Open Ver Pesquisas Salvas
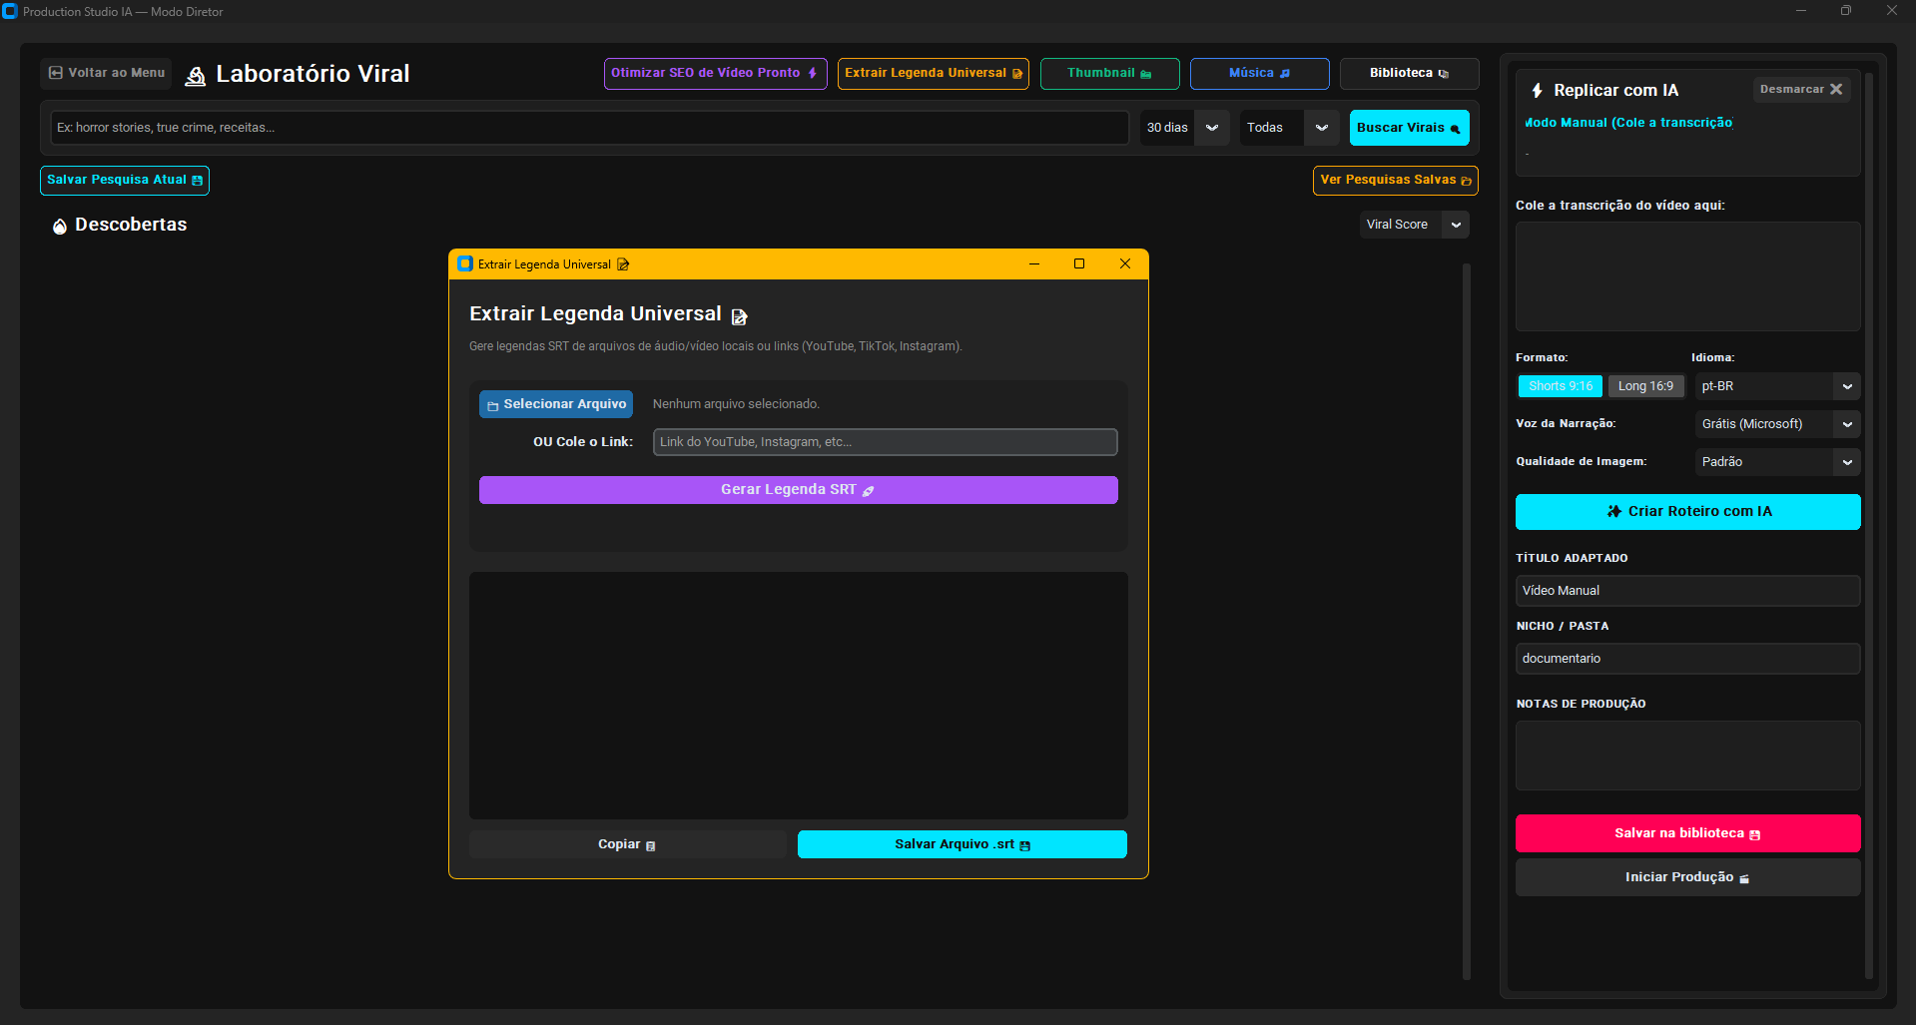 [x=1395, y=180]
